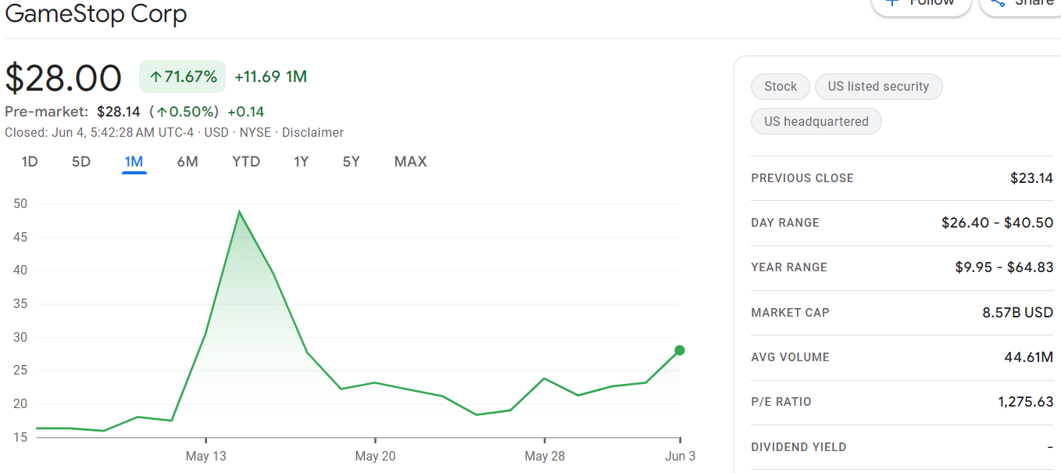Viewport: 1061px width, 473px height.
Task: Click the P/E RATIO label
Action: coord(781,402)
